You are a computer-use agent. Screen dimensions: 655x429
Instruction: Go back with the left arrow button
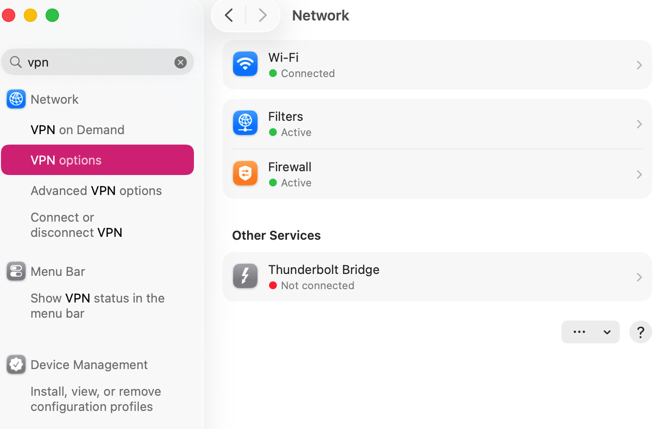click(229, 15)
